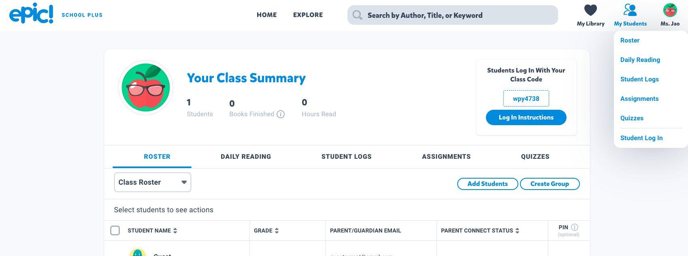Click the My Students icon

[x=630, y=10]
